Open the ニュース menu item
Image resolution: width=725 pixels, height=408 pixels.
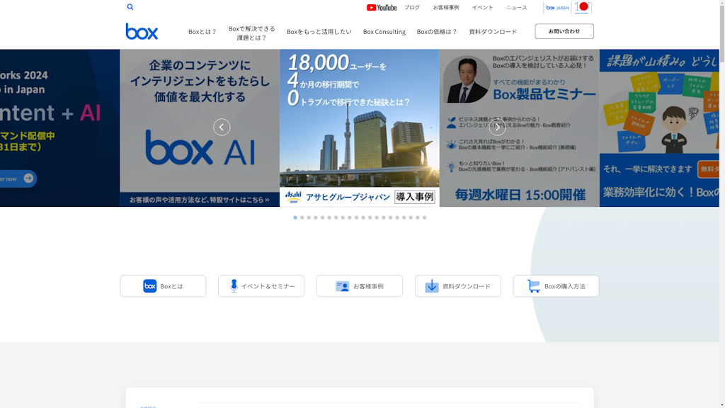(516, 7)
